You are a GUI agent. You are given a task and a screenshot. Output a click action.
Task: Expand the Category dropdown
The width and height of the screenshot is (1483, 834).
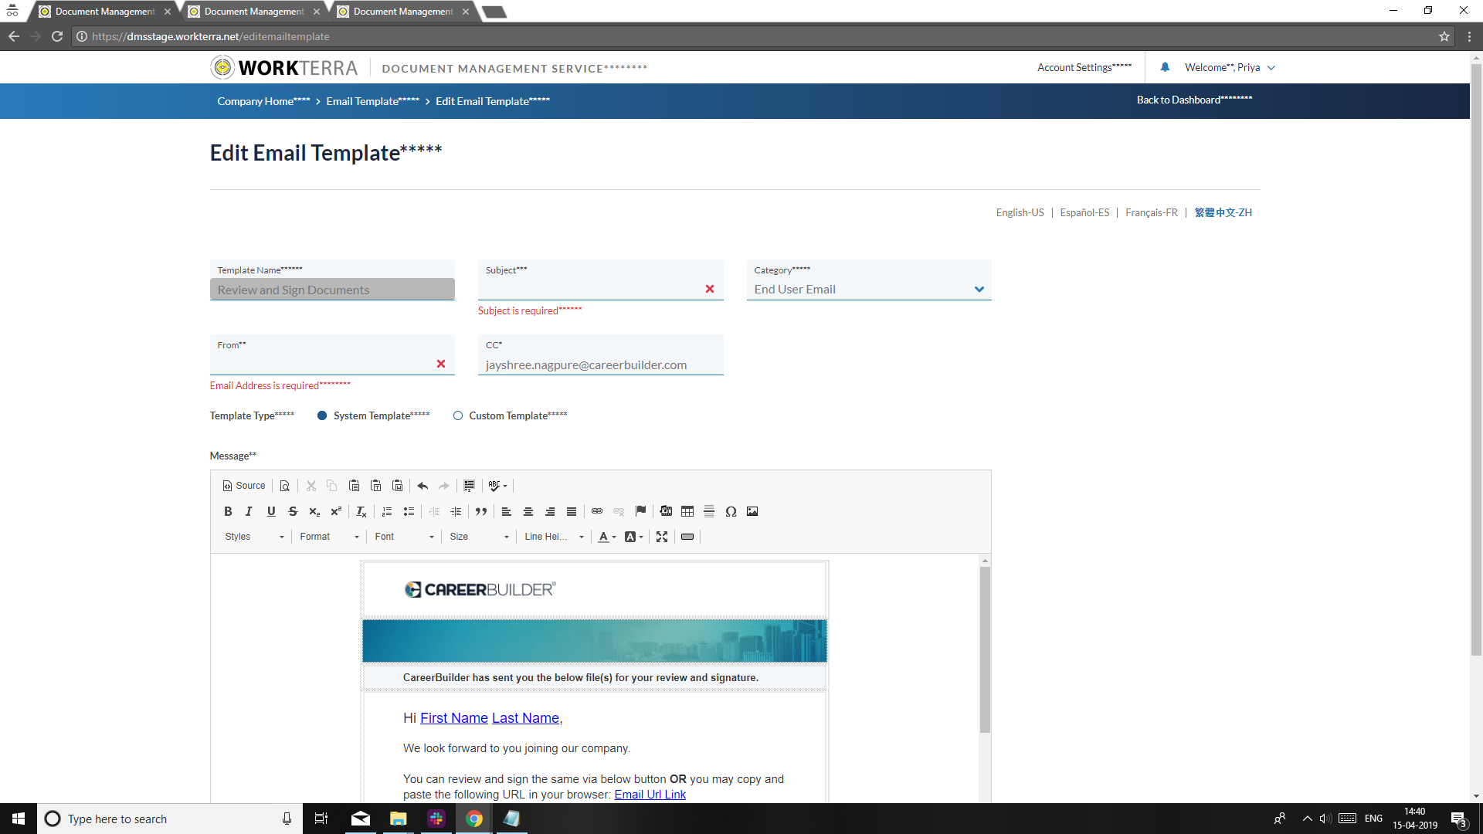click(x=979, y=290)
